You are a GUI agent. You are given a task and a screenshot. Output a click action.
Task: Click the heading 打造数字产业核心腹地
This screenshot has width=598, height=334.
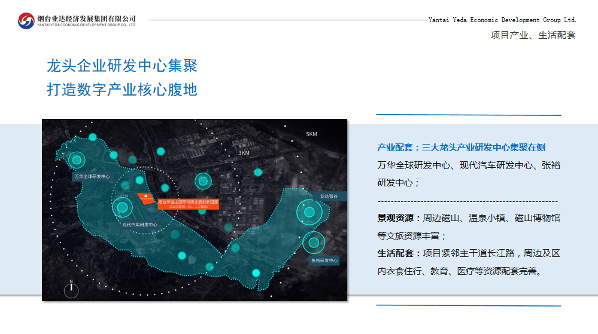(x=122, y=90)
